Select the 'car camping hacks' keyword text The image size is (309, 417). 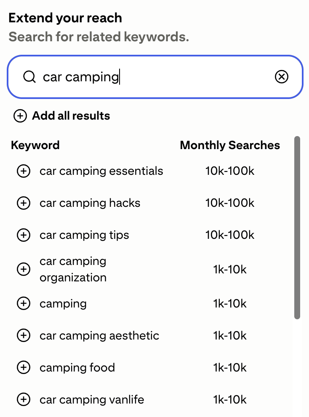[x=90, y=203]
